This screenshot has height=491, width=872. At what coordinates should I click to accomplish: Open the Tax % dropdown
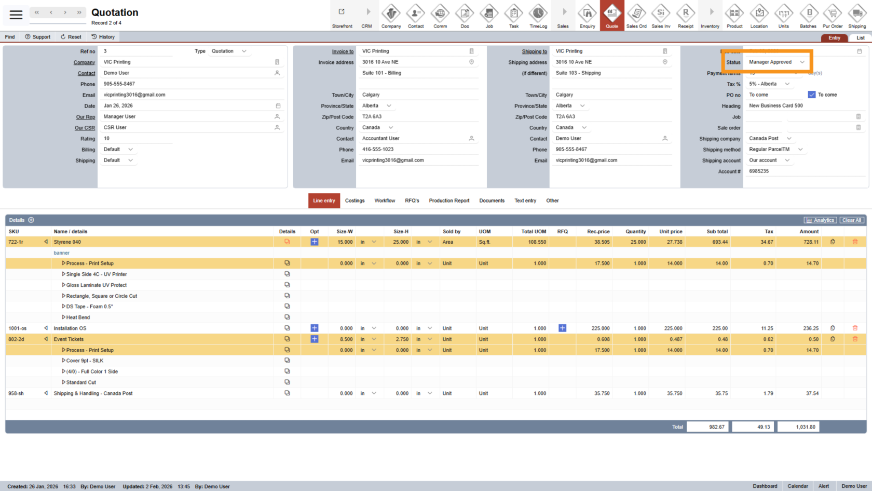(787, 84)
